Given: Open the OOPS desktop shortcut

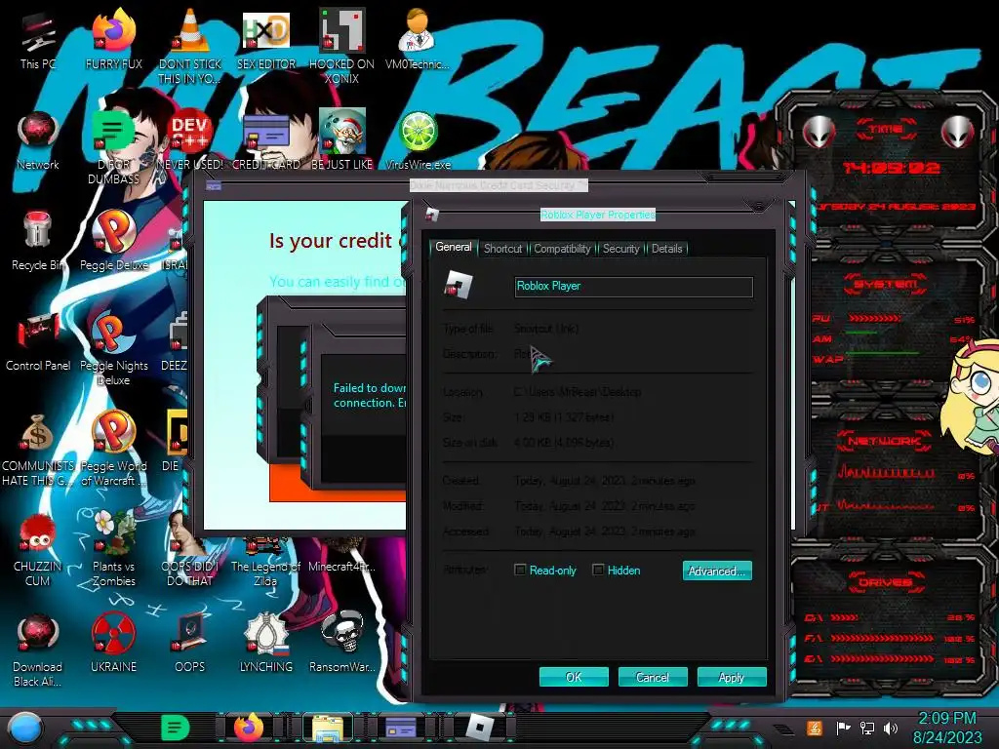Looking at the screenshot, I should 190,644.
